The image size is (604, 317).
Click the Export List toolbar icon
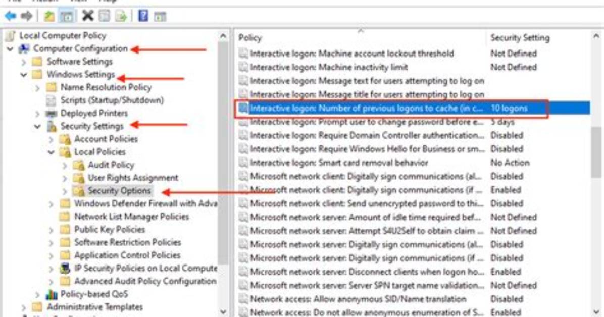click(x=121, y=16)
